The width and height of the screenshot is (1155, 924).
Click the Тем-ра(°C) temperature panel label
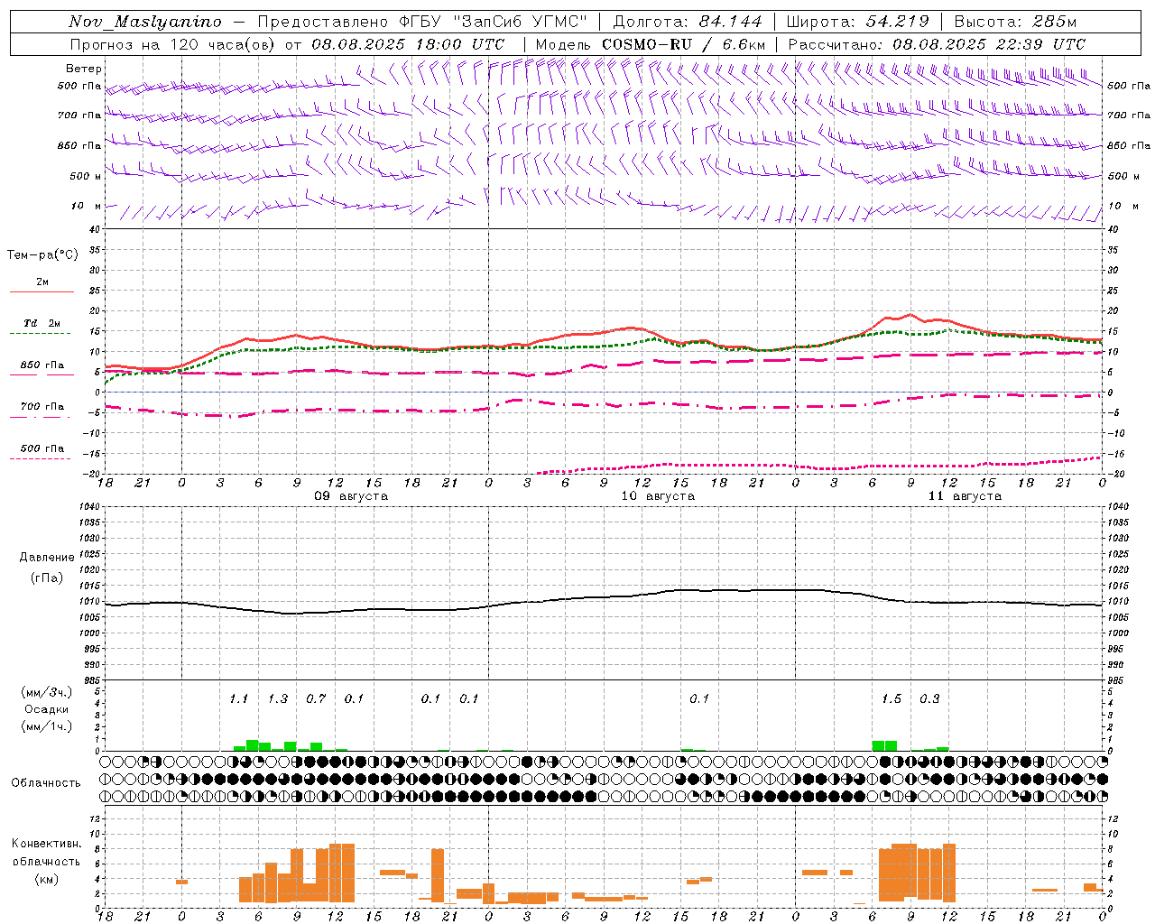pos(42,255)
